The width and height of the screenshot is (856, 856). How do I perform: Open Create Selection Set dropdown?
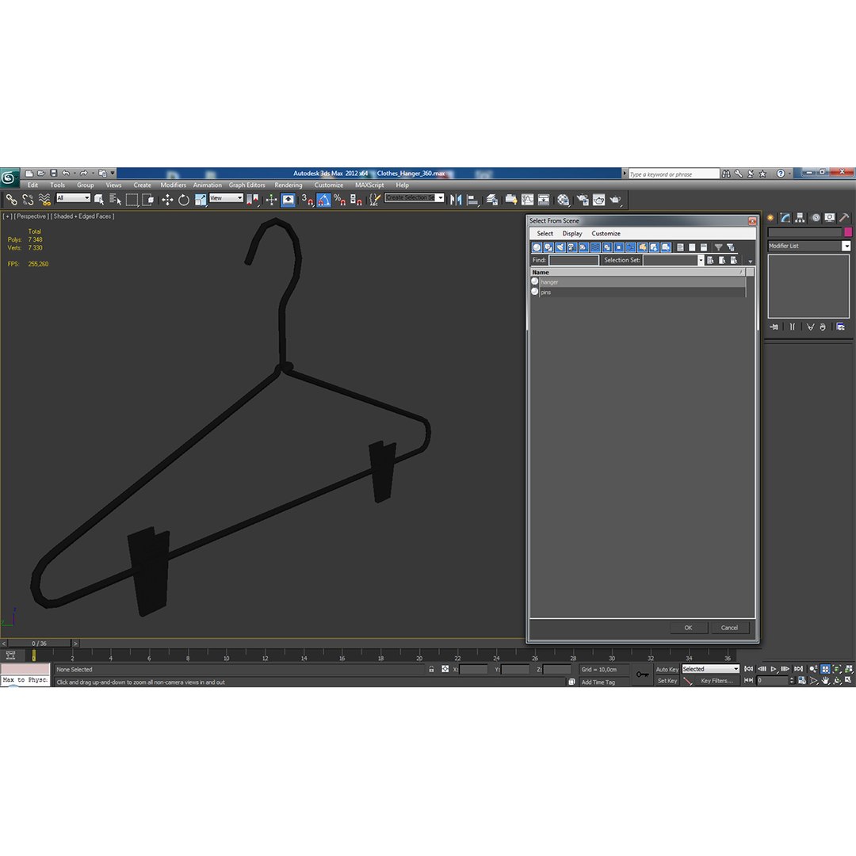click(x=415, y=197)
